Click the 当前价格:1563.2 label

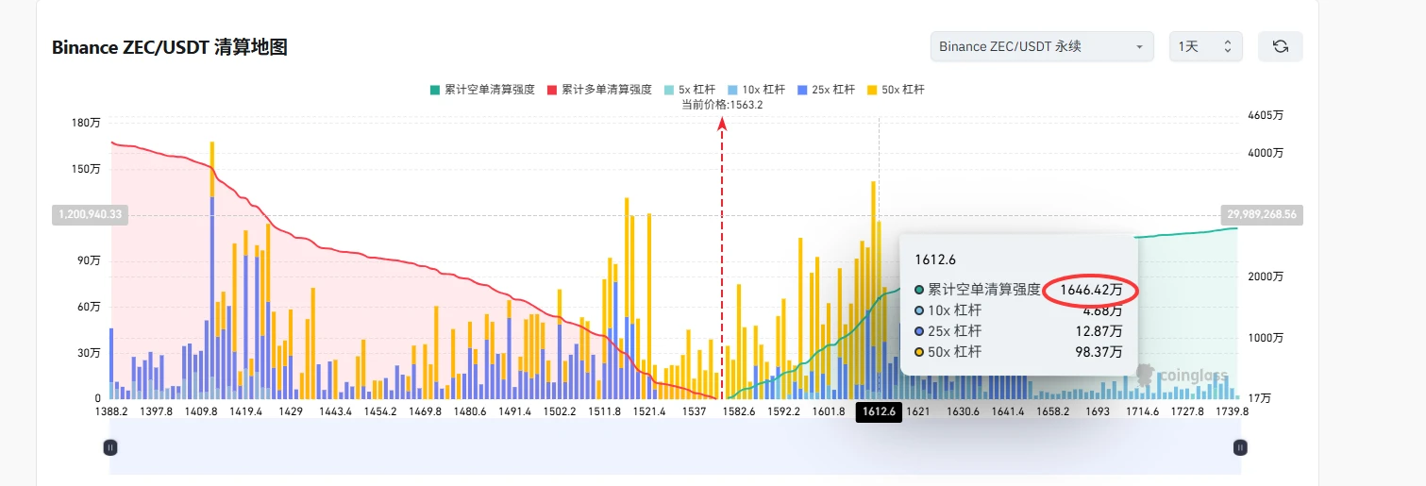click(x=722, y=105)
